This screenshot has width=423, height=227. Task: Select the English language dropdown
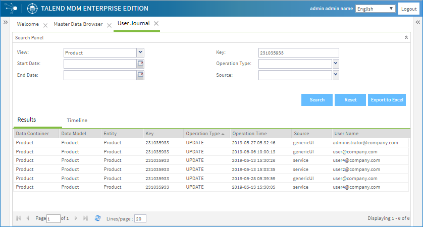[376, 9]
